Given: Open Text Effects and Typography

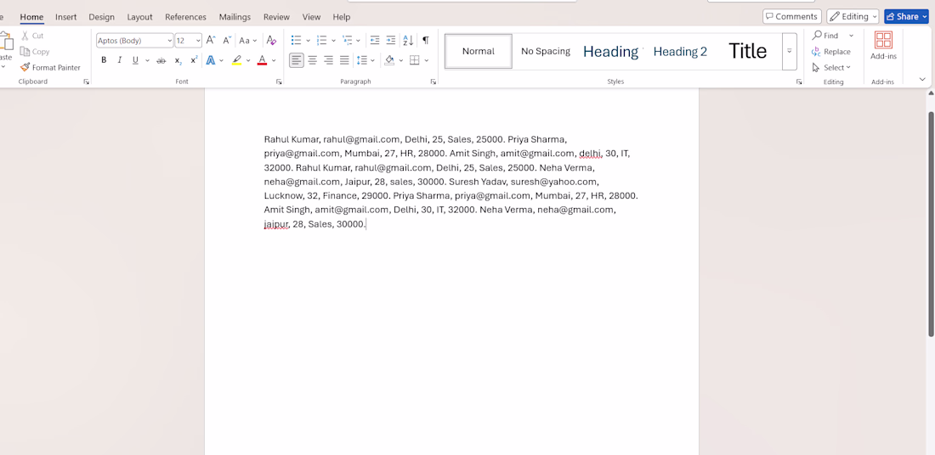Looking at the screenshot, I should [x=211, y=60].
